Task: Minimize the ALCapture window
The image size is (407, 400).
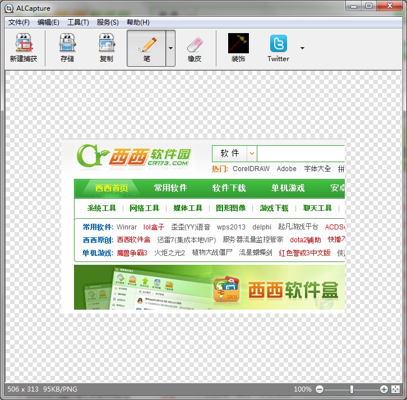Action: point(354,6)
